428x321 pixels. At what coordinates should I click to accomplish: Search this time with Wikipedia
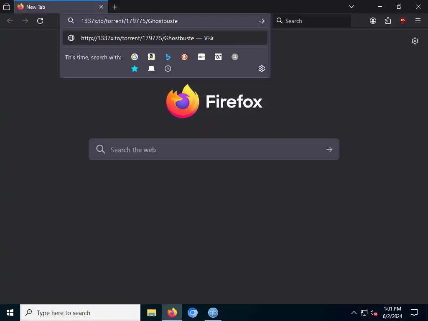218,57
